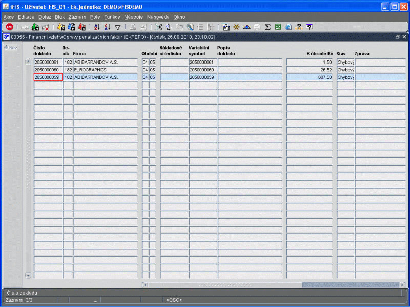Image resolution: width=410 pixels, height=307 pixels.
Task: Click the execute query icon
Action: 71,27
